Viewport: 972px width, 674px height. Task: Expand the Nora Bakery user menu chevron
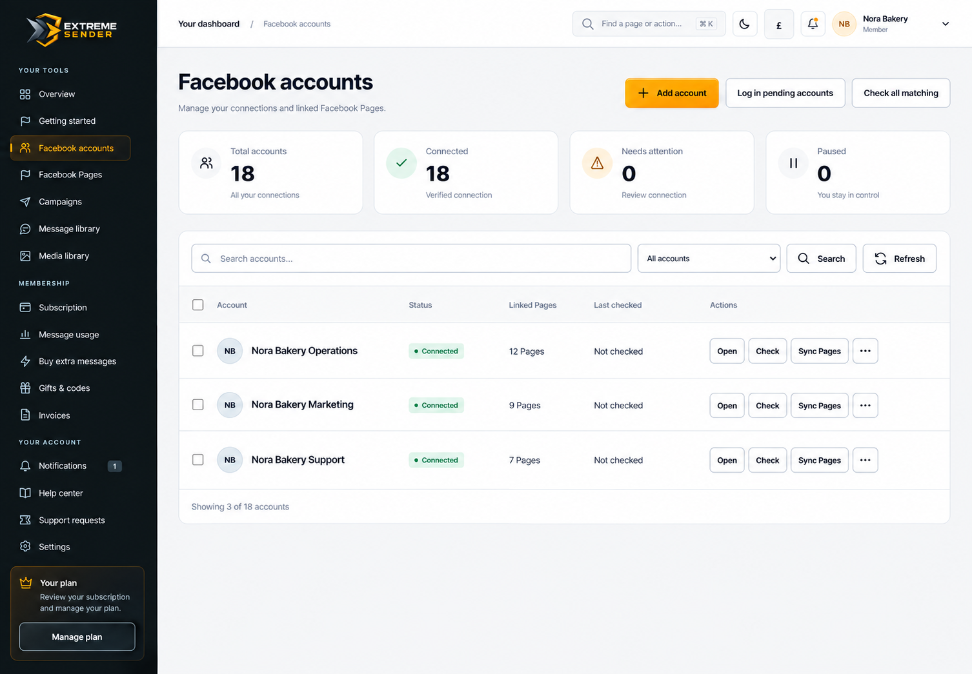pyautogui.click(x=946, y=24)
